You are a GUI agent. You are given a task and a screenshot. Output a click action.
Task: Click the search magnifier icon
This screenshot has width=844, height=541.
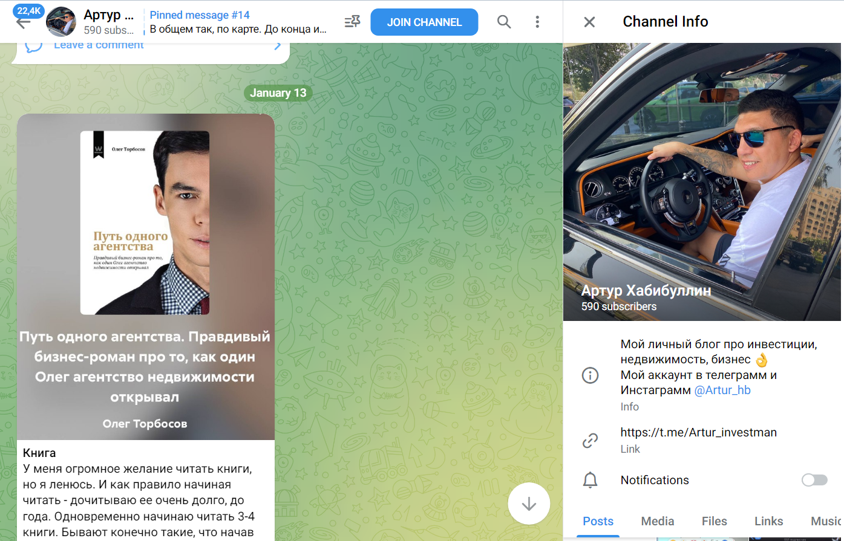(x=503, y=22)
